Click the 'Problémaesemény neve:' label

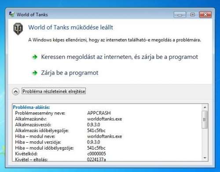tap(40, 113)
